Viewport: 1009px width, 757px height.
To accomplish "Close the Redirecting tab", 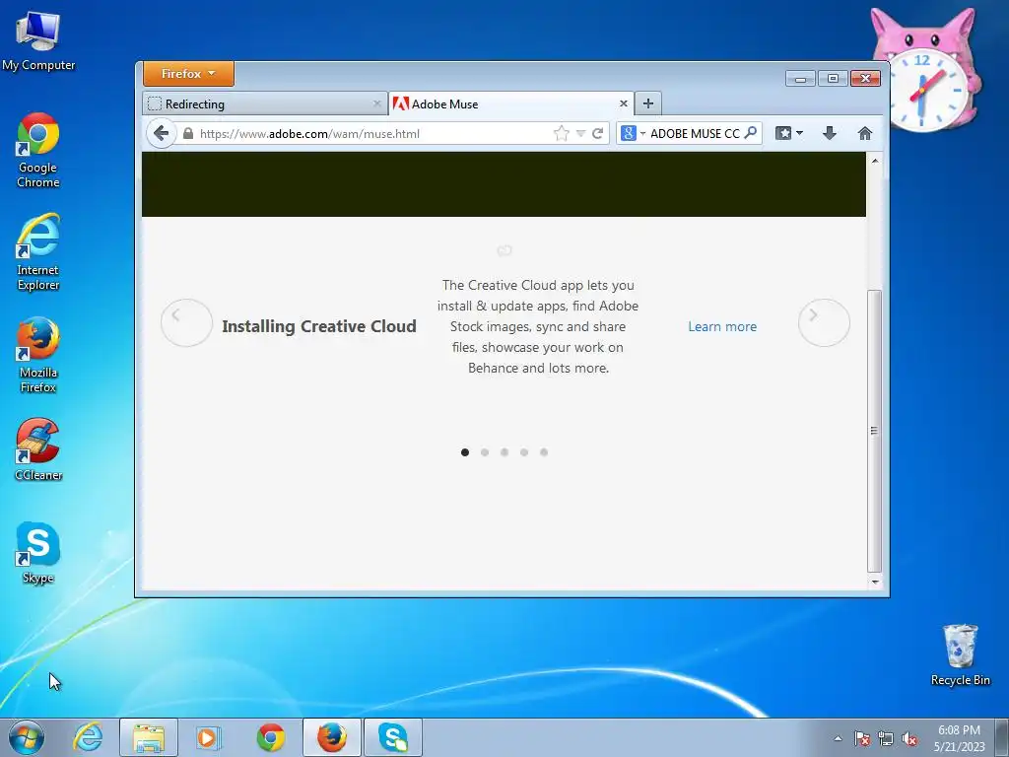I will [377, 103].
